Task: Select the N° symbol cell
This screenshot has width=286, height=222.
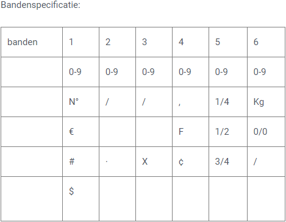Action: tap(80, 102)
